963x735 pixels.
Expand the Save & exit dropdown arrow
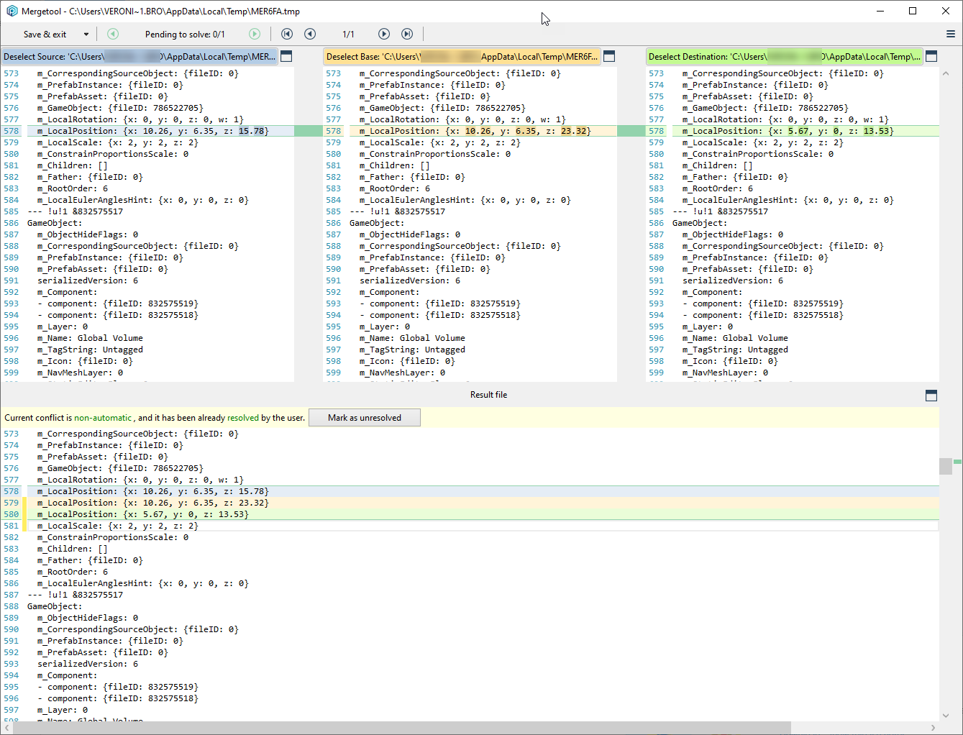[x=86, y=35]
